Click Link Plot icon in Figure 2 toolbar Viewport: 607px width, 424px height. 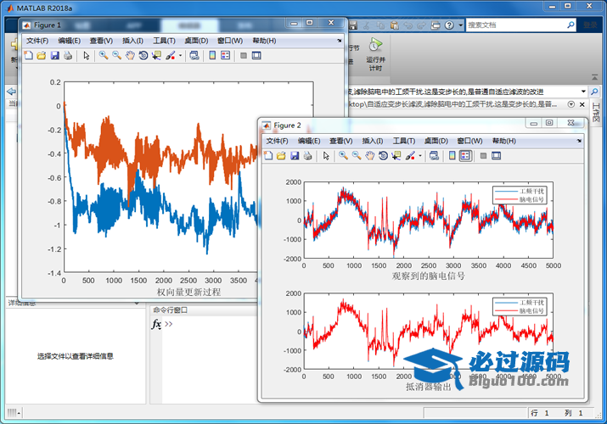[x=435, y=156]
